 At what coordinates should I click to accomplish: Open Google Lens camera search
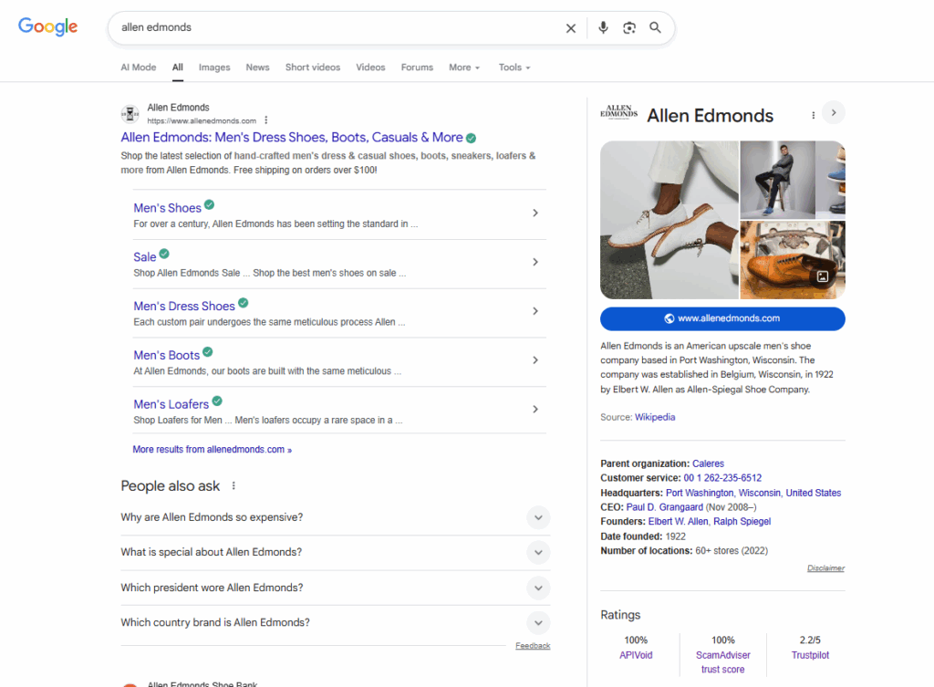(629, 27)
